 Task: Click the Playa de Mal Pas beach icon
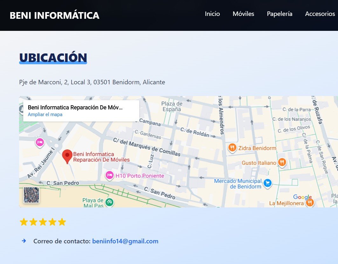[x=110, y=202]
